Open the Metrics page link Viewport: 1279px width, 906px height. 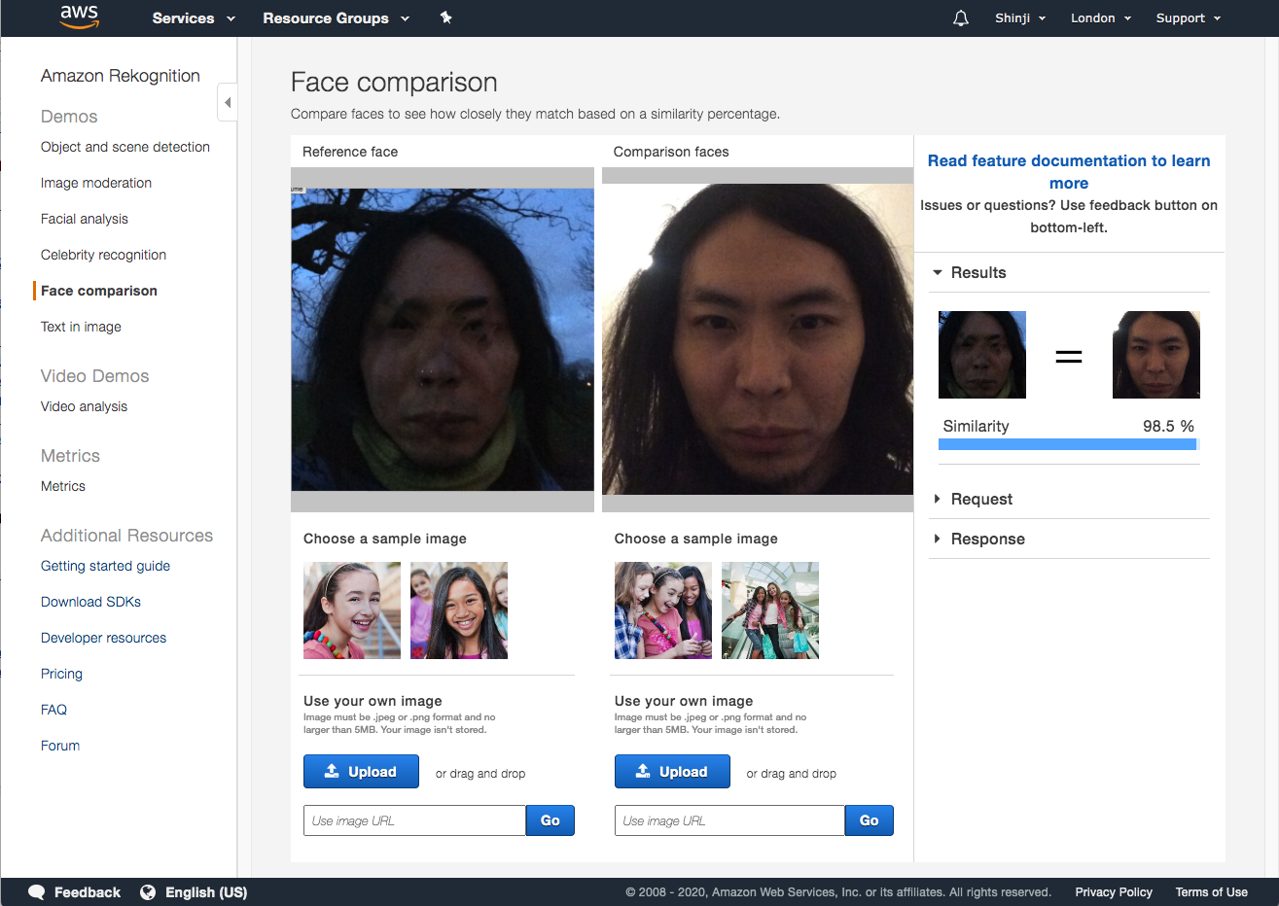pyautogui.click(x=63, y=486)
